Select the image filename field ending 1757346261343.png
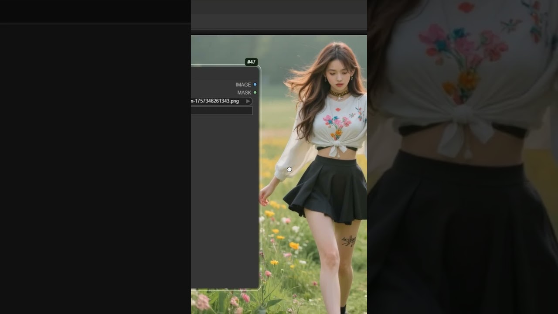The width and height of the screenshot is (558, 314). (x=221, y=101)
